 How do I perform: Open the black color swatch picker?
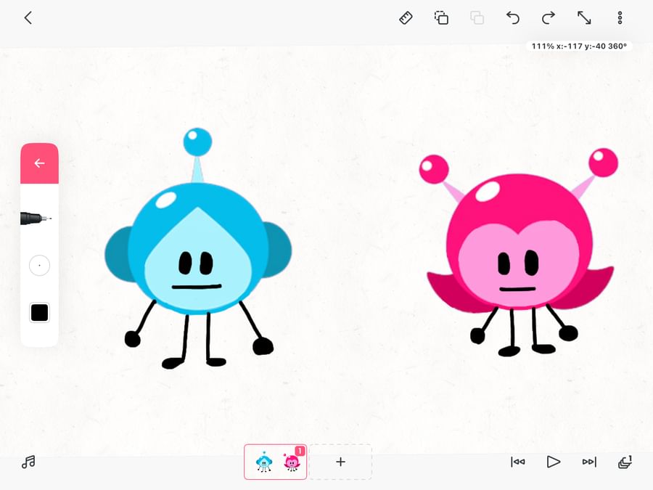tap(39, 312)
